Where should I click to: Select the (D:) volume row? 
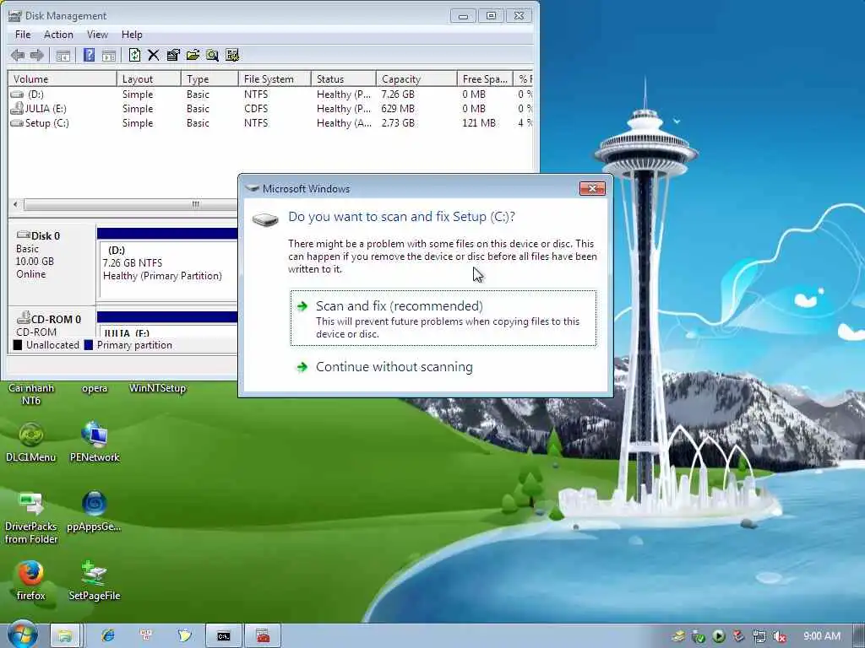point(270,94)
